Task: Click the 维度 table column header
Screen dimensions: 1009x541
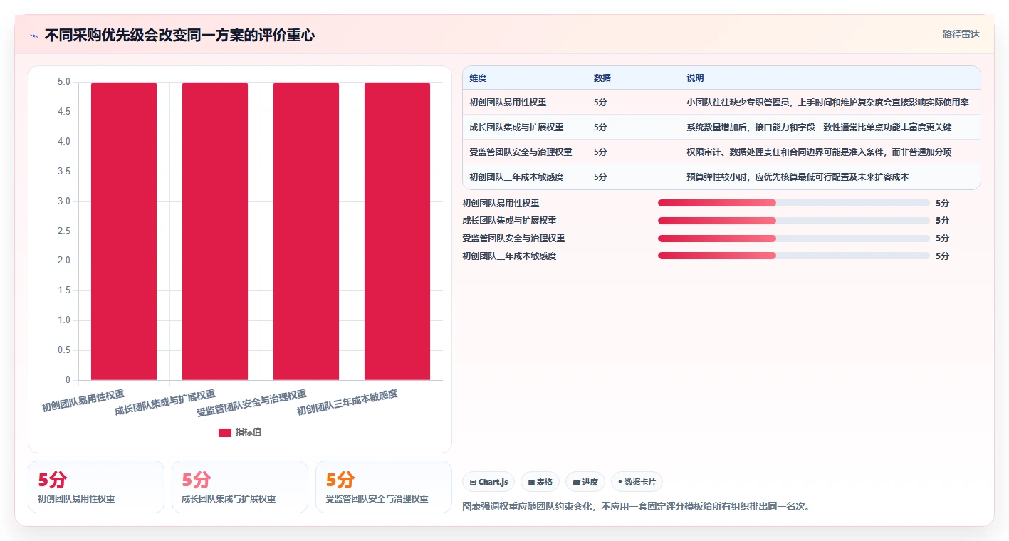Action: tap(479, 78)
